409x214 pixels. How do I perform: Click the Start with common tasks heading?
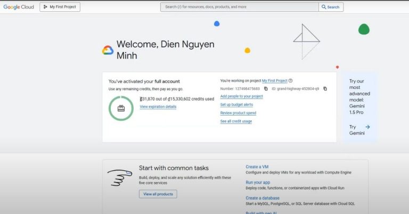click(x=174, y=168)
